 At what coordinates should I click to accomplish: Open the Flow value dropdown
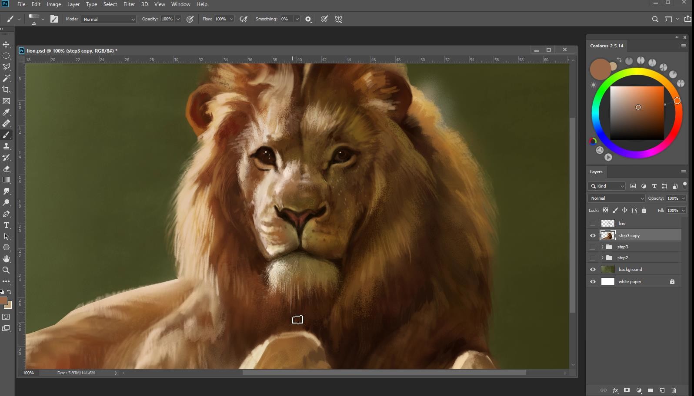[x=231, y=19]
